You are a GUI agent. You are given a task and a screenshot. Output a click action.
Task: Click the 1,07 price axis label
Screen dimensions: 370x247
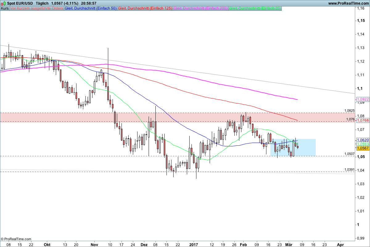360,130
